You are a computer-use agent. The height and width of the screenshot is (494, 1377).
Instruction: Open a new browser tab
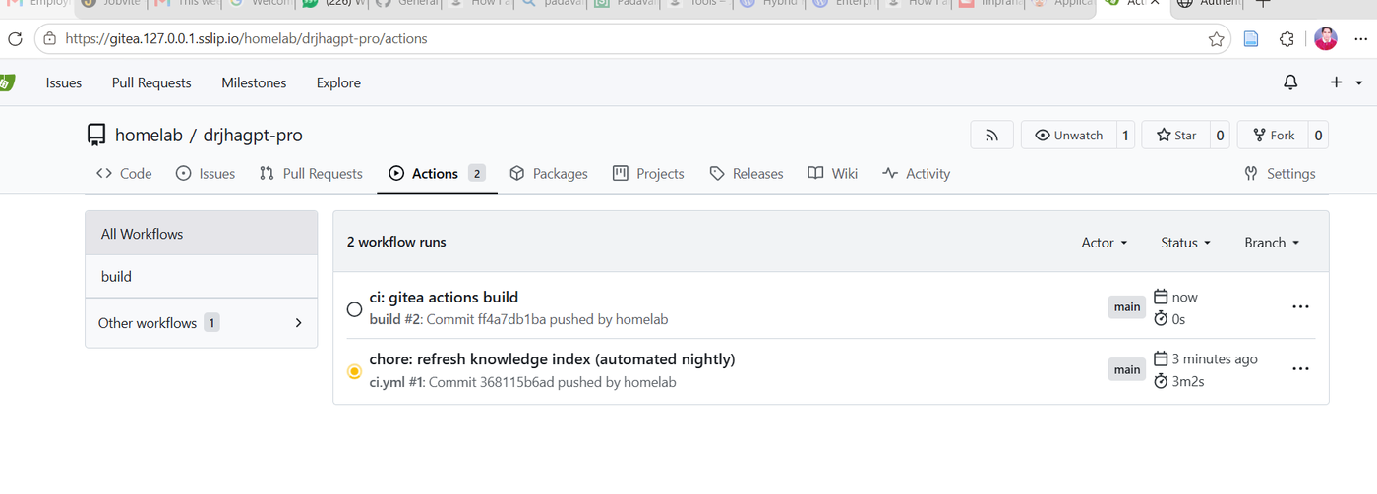pos(1264,5)
